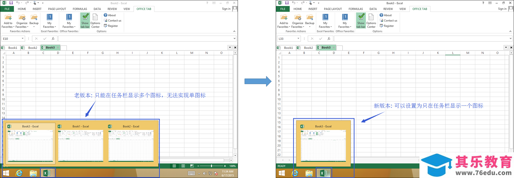Click Sign in link in right window

pyautogui.click(x=502, y=9)
